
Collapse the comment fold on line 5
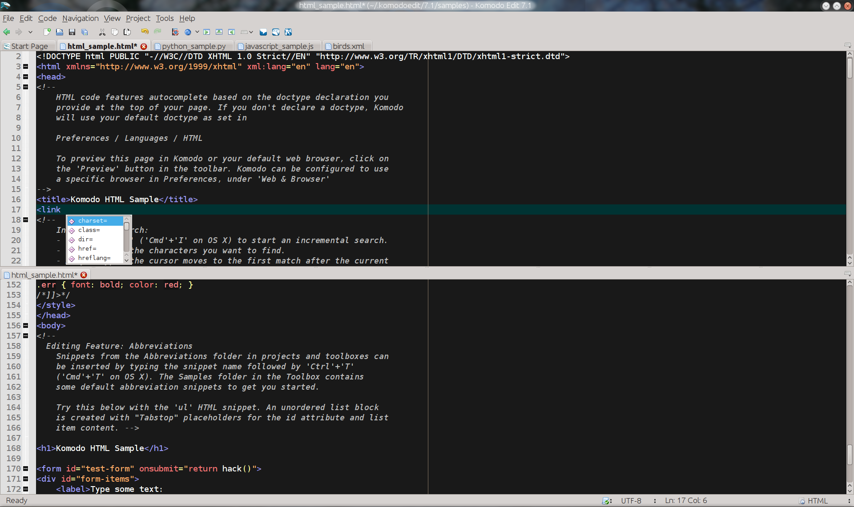click(x=26, y=87)
